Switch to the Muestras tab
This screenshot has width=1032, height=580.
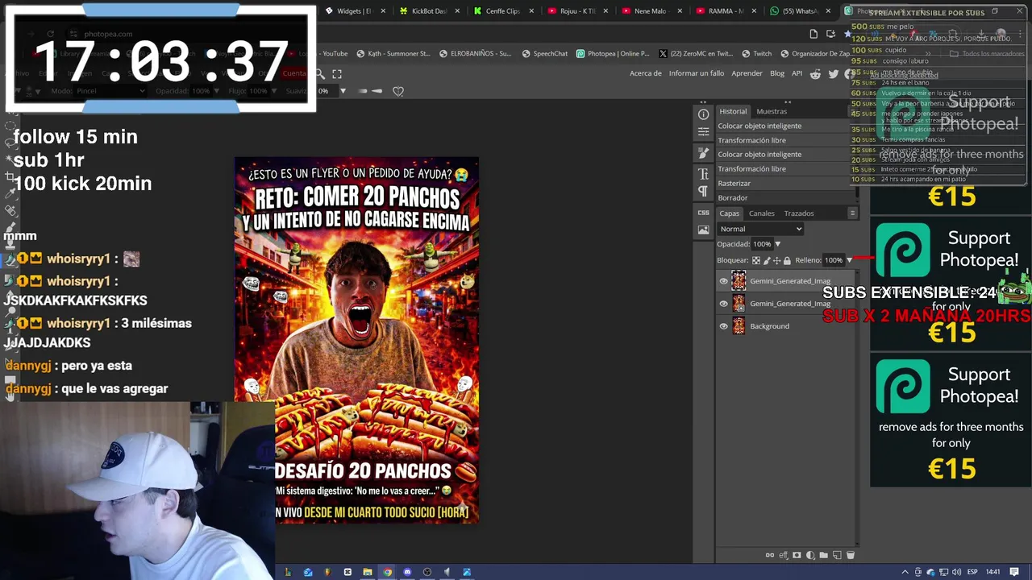pyautogui.click(x=772, y=111)
